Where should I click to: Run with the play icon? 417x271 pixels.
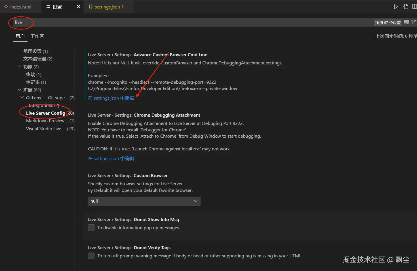(x=396, y=7)
